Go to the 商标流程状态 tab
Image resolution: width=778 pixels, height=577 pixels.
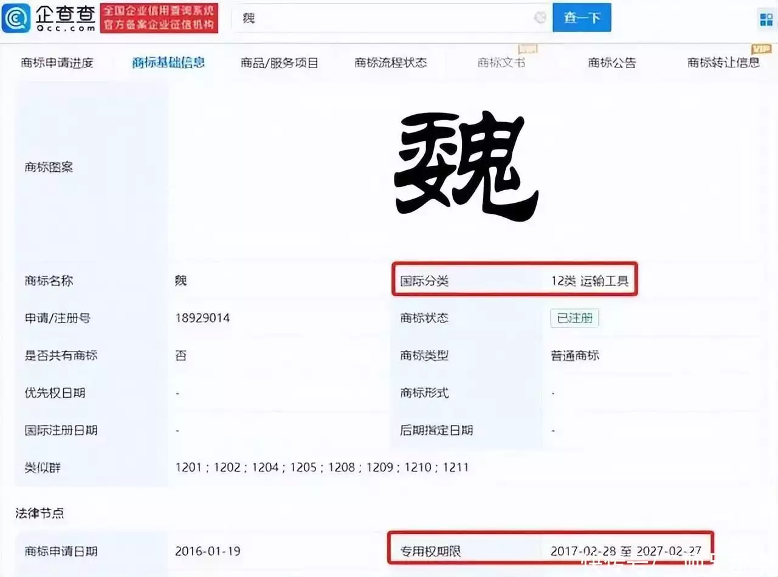[391, 63]
